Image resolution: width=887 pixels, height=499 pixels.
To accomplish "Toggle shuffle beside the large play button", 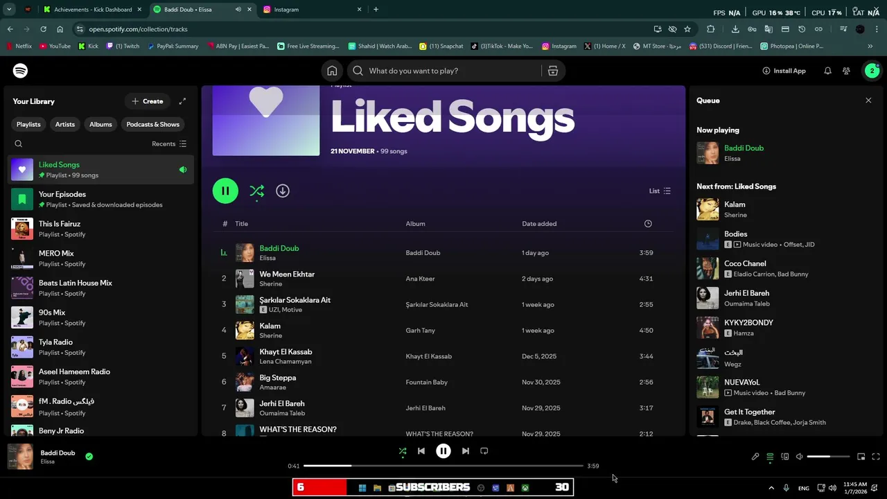I will pos(256,191).
